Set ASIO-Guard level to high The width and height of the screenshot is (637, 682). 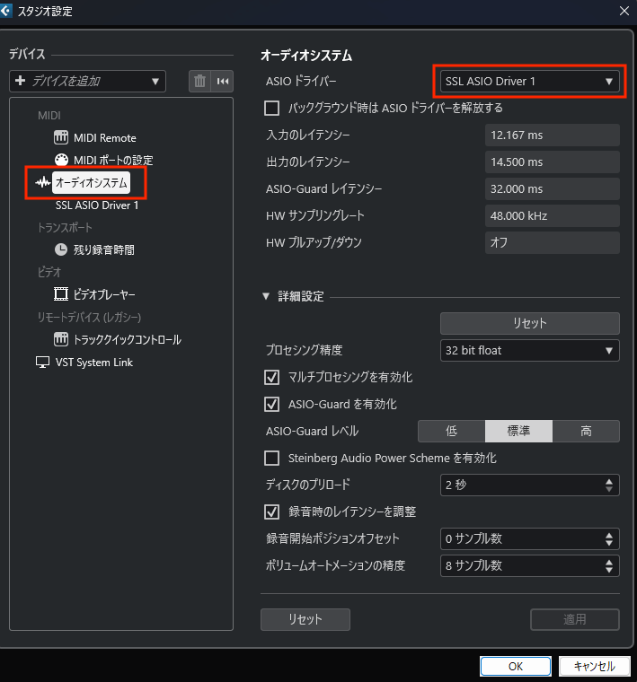coord(586,432)
